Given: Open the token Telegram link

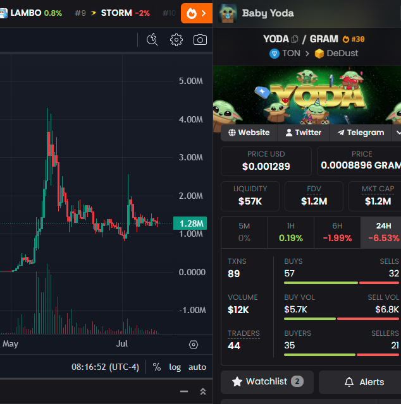Looking at the screenshot, I should (x=361, y=133).
